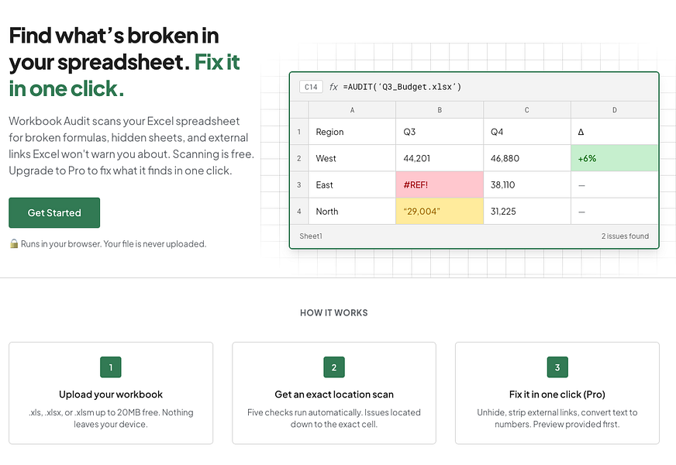Click the lock icon beside the privacy note

pyautogui.click(x=14, y=243)
